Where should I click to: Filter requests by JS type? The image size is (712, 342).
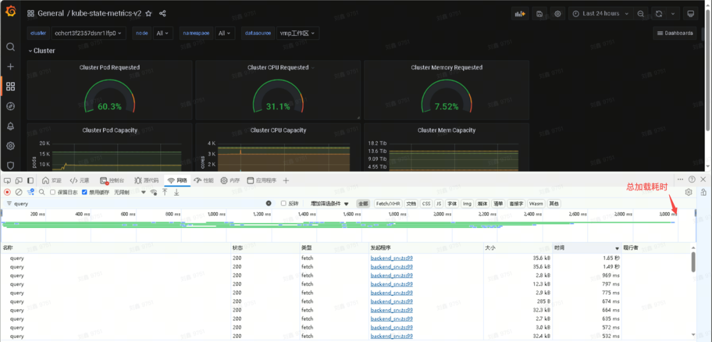click(x=438, y=204)
